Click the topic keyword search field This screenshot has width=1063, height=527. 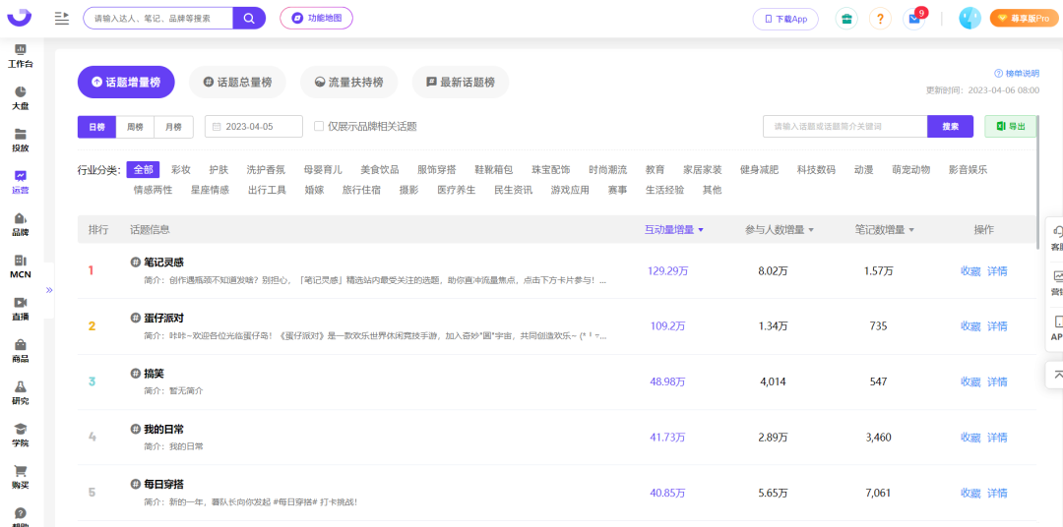coord(845,127)
